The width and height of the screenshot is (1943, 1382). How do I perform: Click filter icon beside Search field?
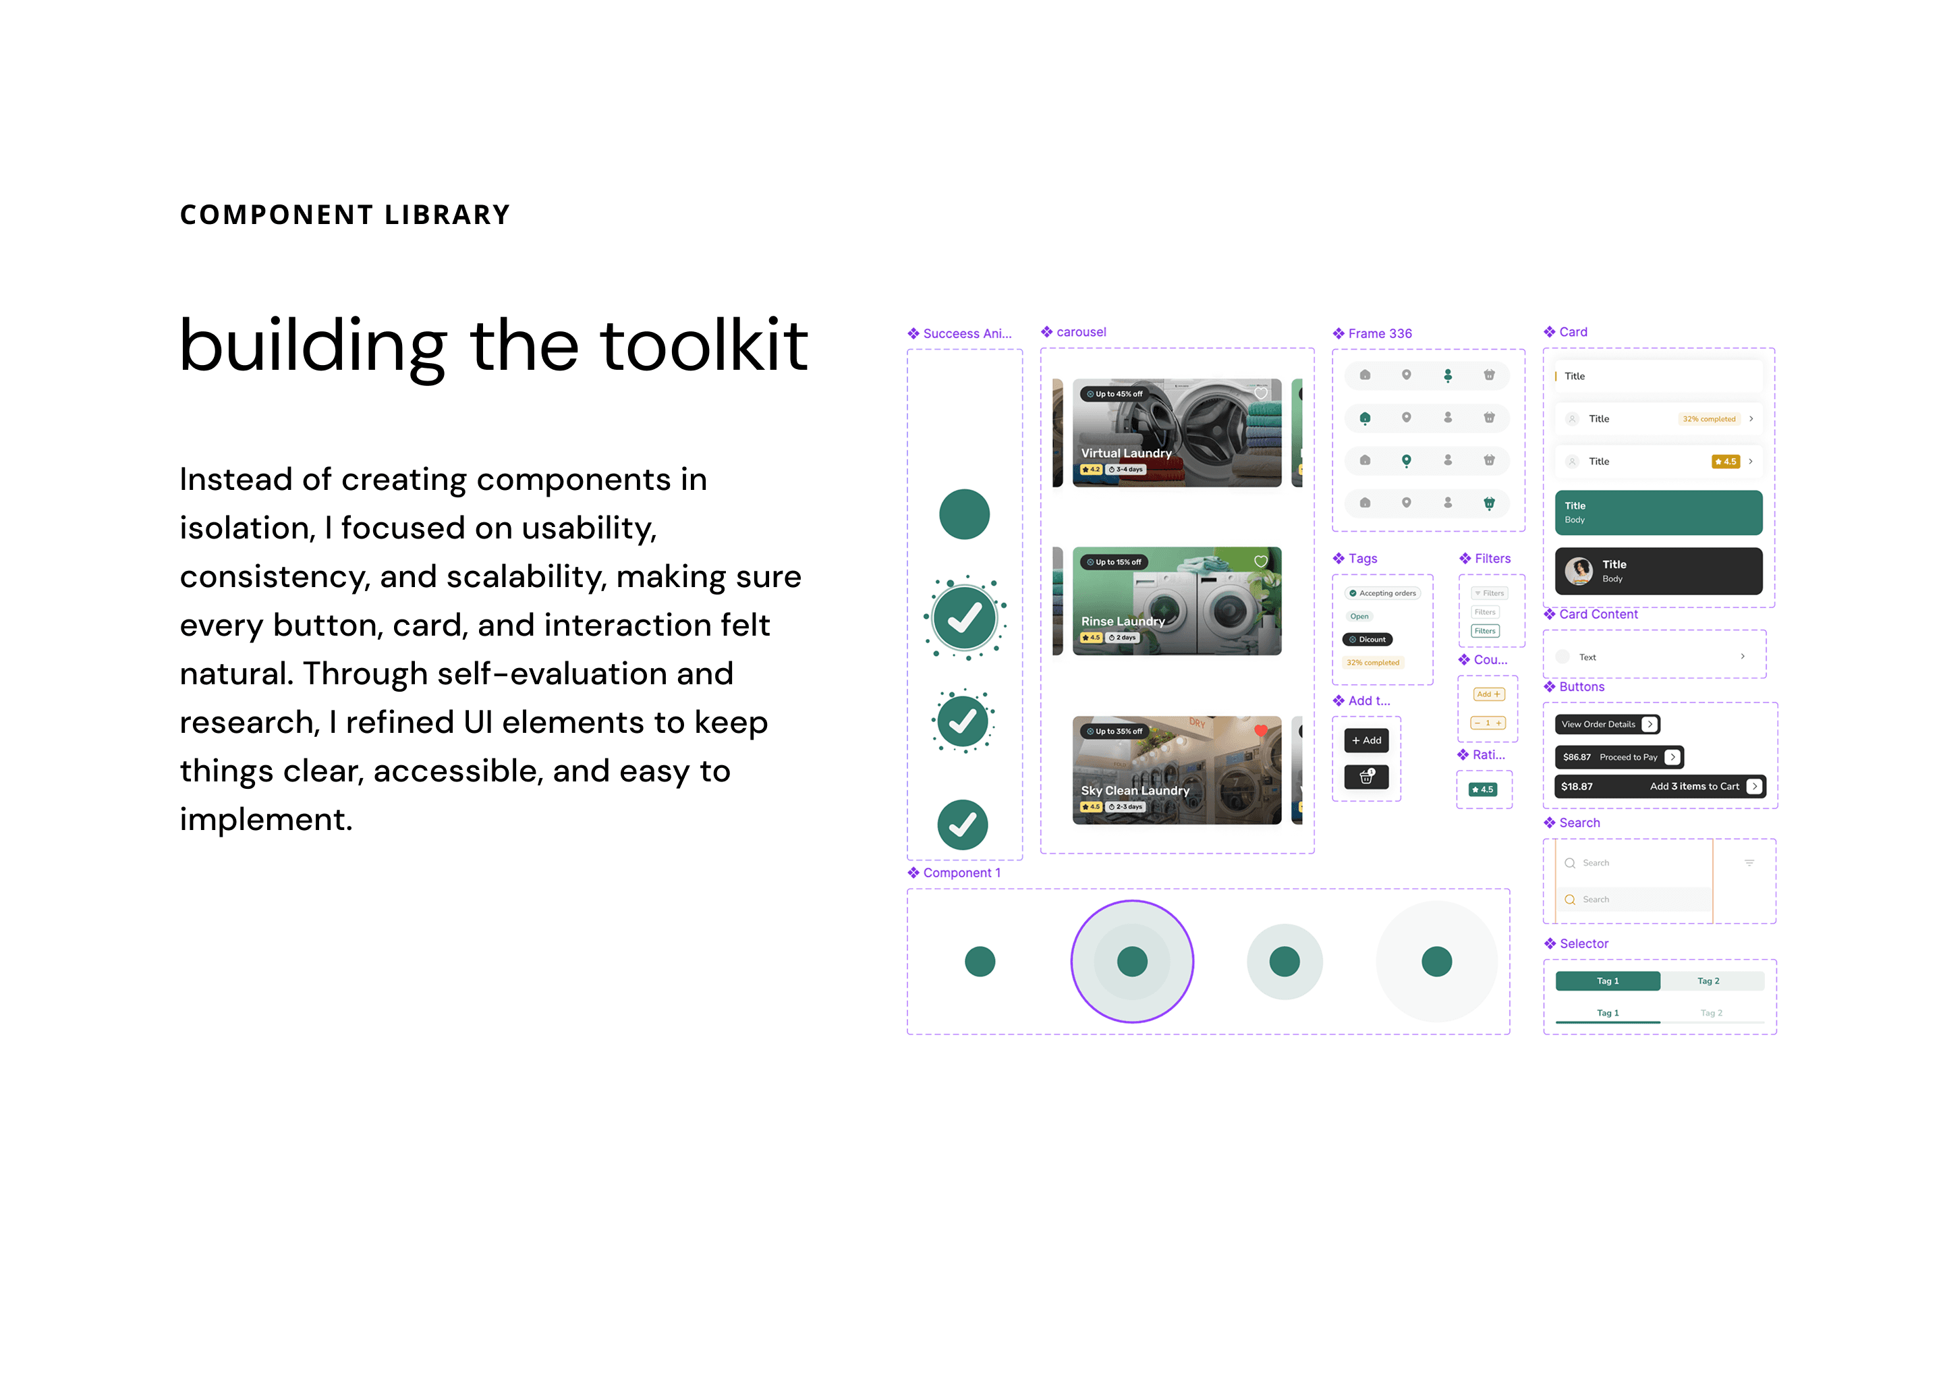(1749, 863)
